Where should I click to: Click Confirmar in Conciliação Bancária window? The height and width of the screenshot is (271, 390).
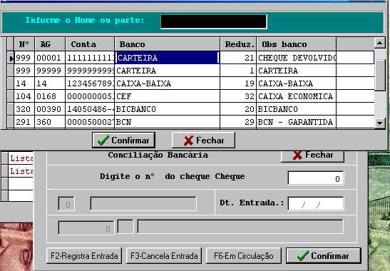click(324, 255)
